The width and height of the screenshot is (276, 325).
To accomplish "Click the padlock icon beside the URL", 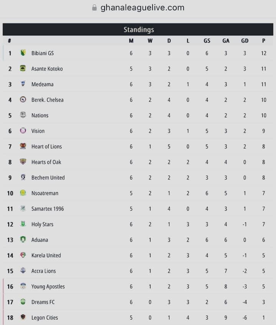I will (95, 8).
